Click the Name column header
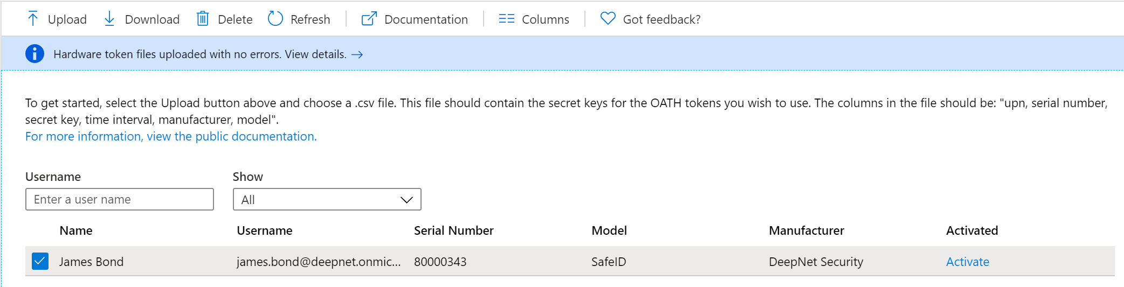The image size is (1124, 287). [76, 231]
